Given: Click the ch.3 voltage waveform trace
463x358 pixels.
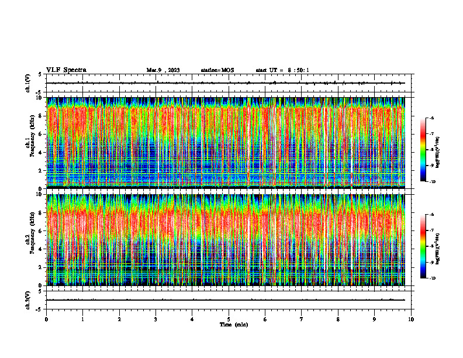Looking at the screenshot, I should [x=226, y=300].
